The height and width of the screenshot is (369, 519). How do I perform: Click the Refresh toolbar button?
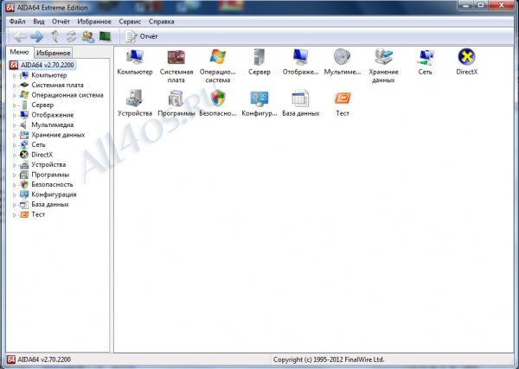pos(71,36)
